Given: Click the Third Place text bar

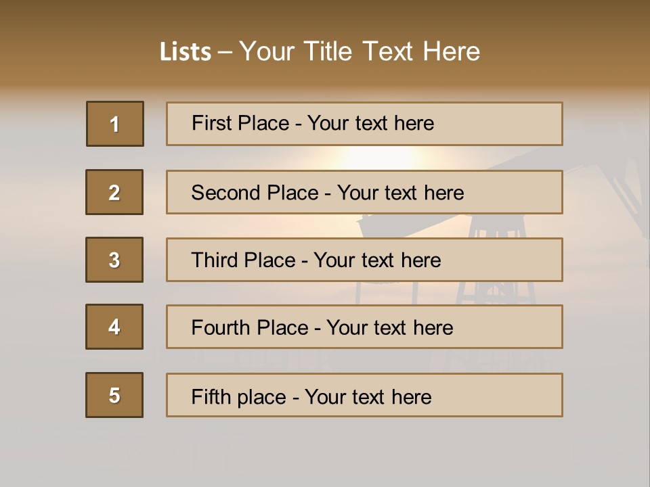Looking at the screenshot, I should click(x=364, y=260).
